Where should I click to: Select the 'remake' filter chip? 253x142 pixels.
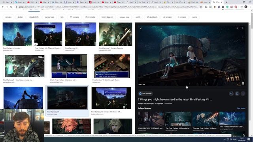pos(8,17)
